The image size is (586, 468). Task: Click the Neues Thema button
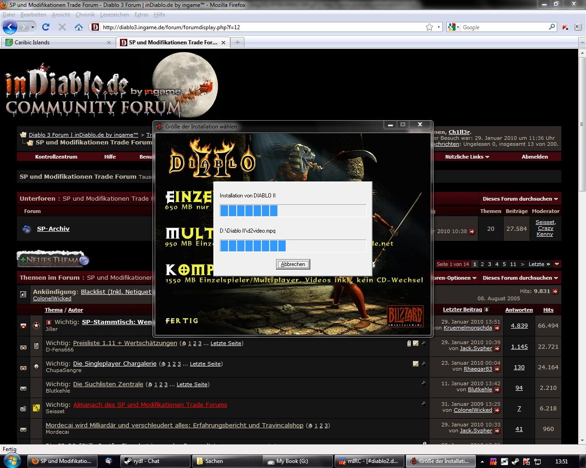click(53, 260)
